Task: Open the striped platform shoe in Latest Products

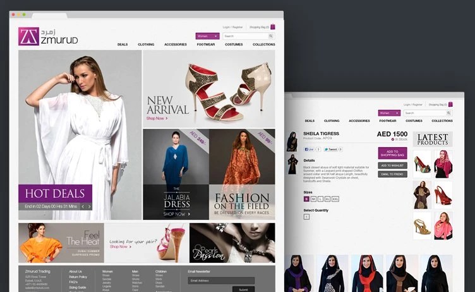Action: 422,164
